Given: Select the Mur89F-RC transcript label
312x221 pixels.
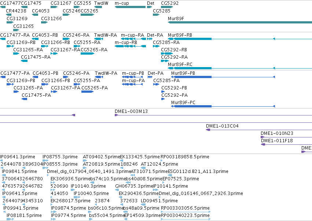Looking at the screenshot, I should [180, 64].
